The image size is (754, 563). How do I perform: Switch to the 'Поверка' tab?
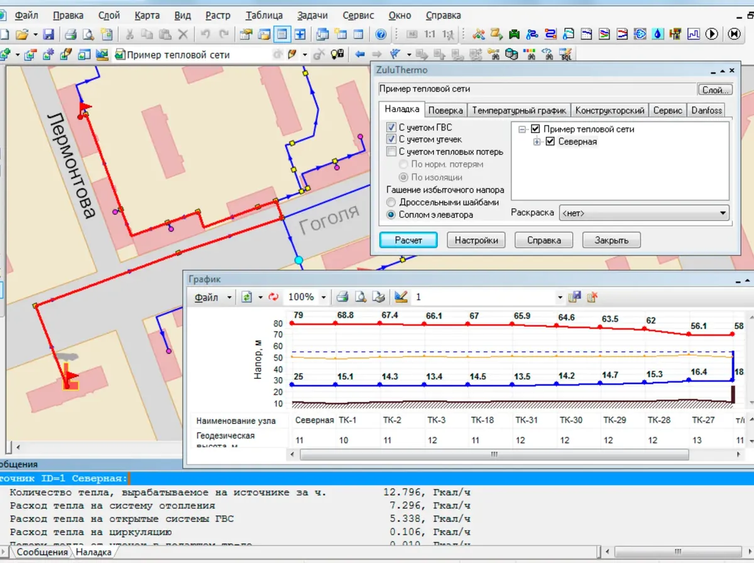(x=445, y=111)
